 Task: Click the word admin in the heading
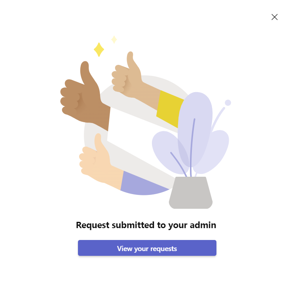point(203,225)
